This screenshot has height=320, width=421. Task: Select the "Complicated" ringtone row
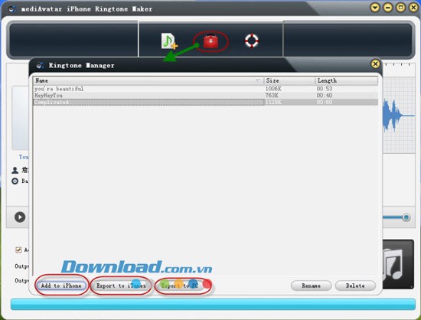coord(206,102)
